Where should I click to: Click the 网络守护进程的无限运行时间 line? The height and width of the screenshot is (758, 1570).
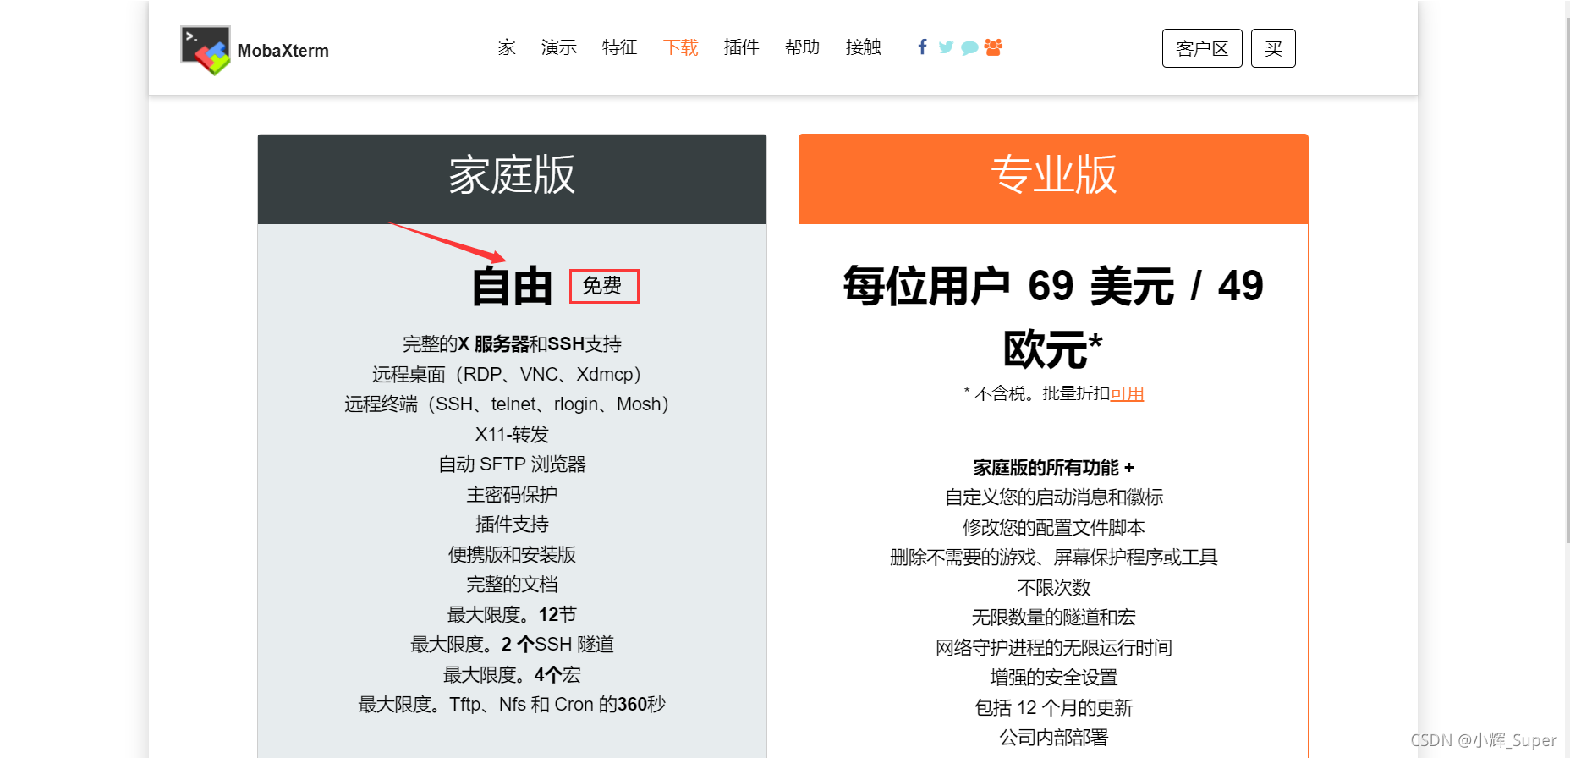click(1054, 648)
